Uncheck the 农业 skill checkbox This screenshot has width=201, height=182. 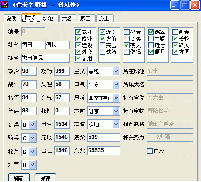click(x=78, y=32)
